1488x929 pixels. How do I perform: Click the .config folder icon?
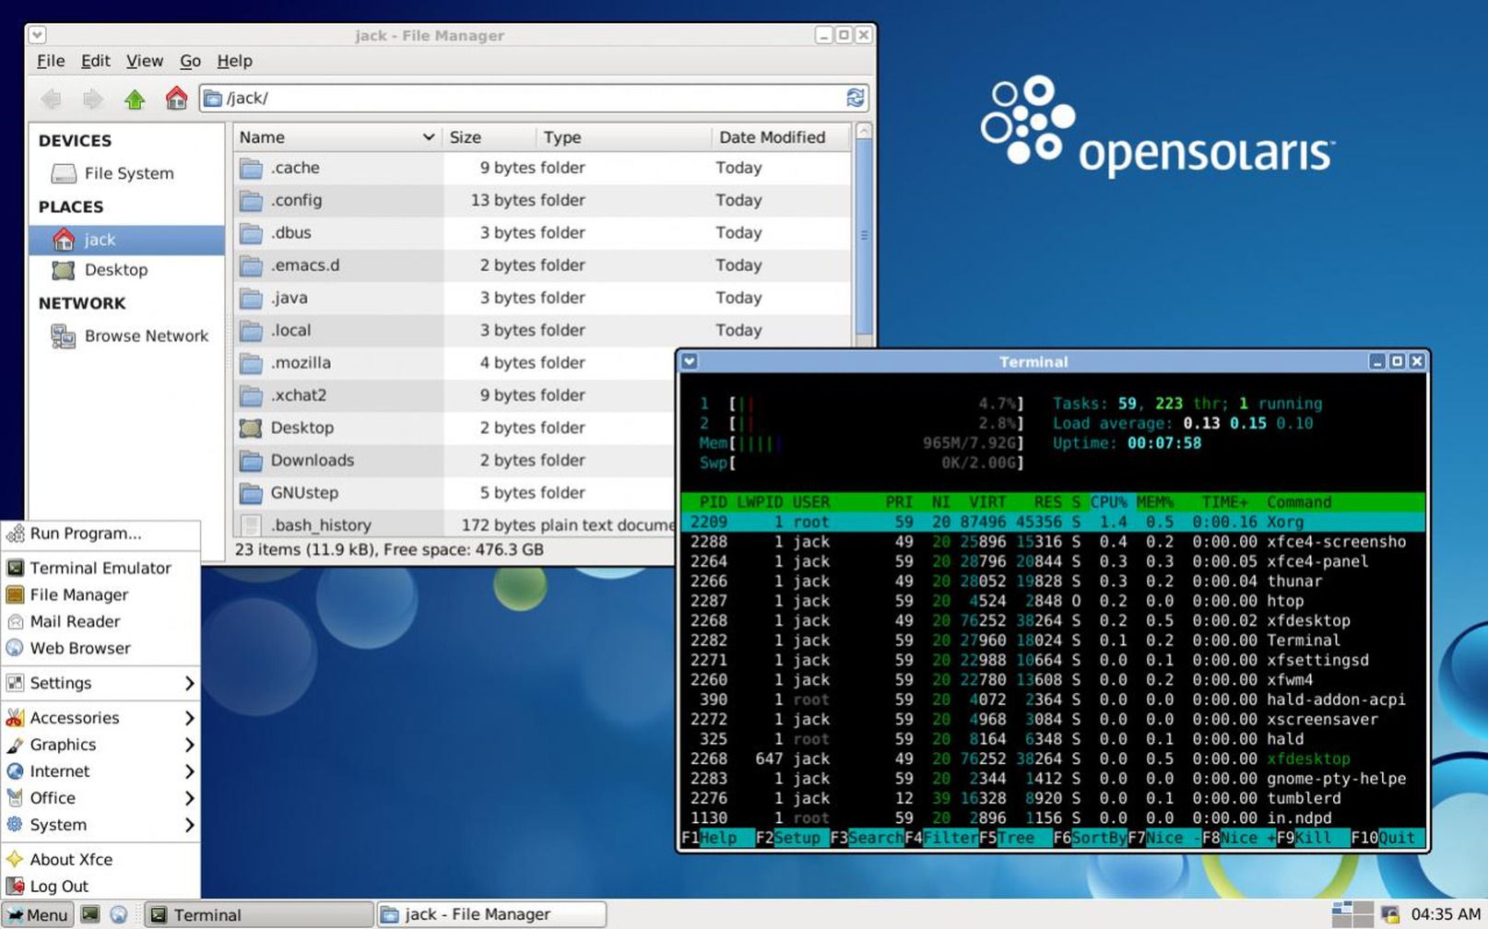(251, 200)
